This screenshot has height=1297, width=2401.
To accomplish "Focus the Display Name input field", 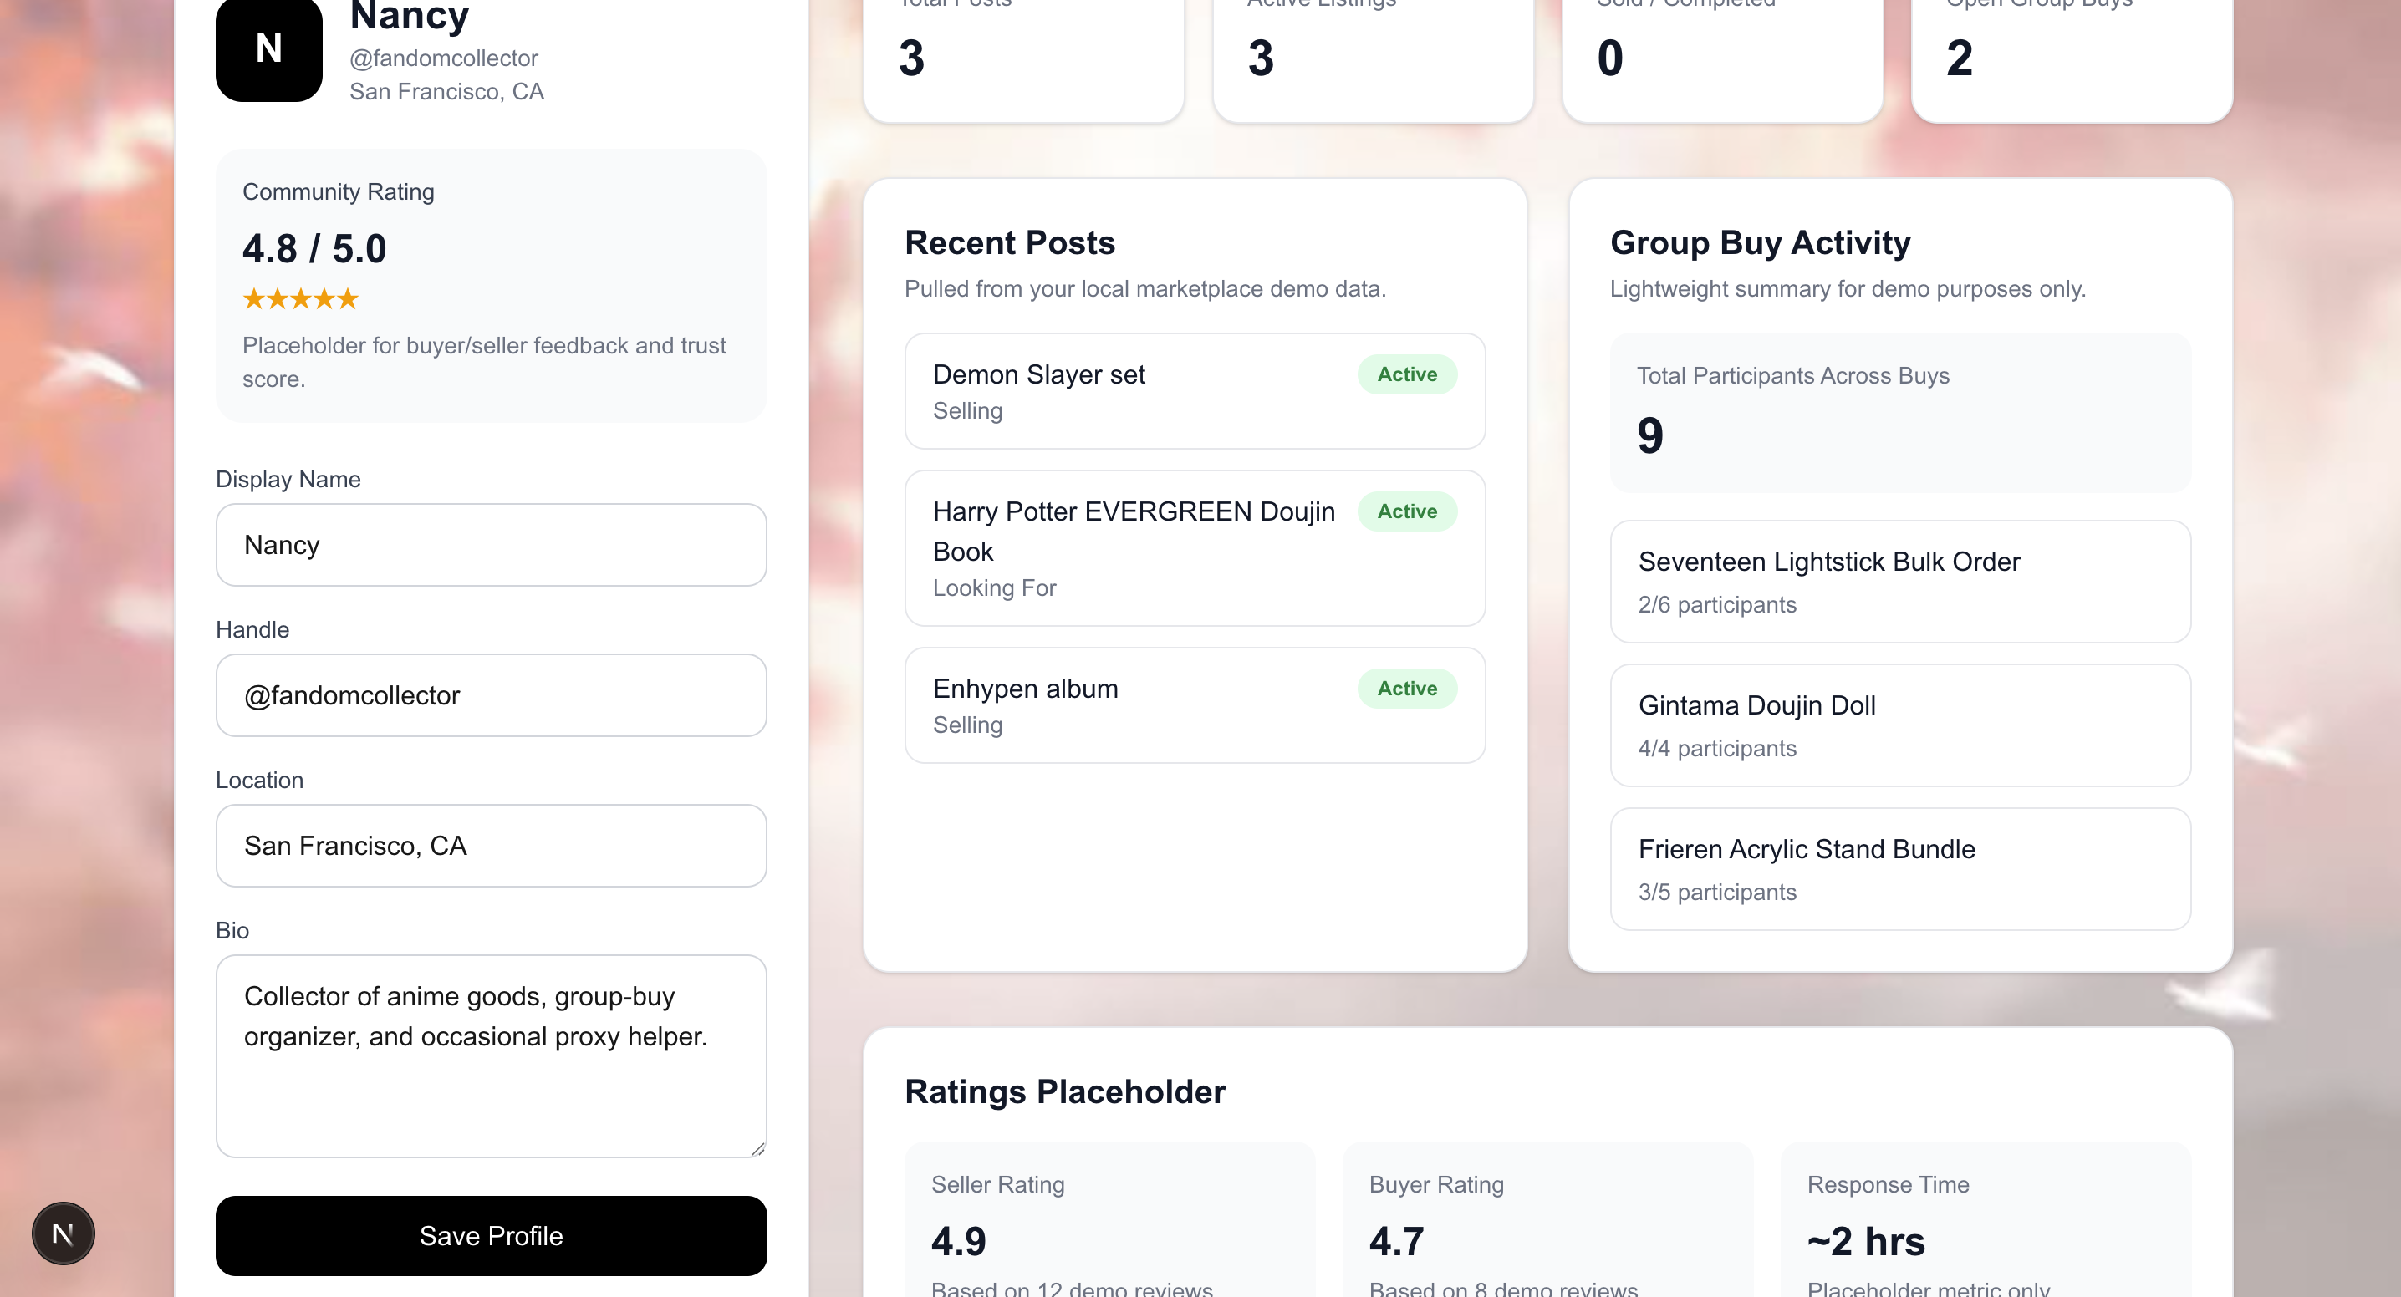I will [490, 545].
